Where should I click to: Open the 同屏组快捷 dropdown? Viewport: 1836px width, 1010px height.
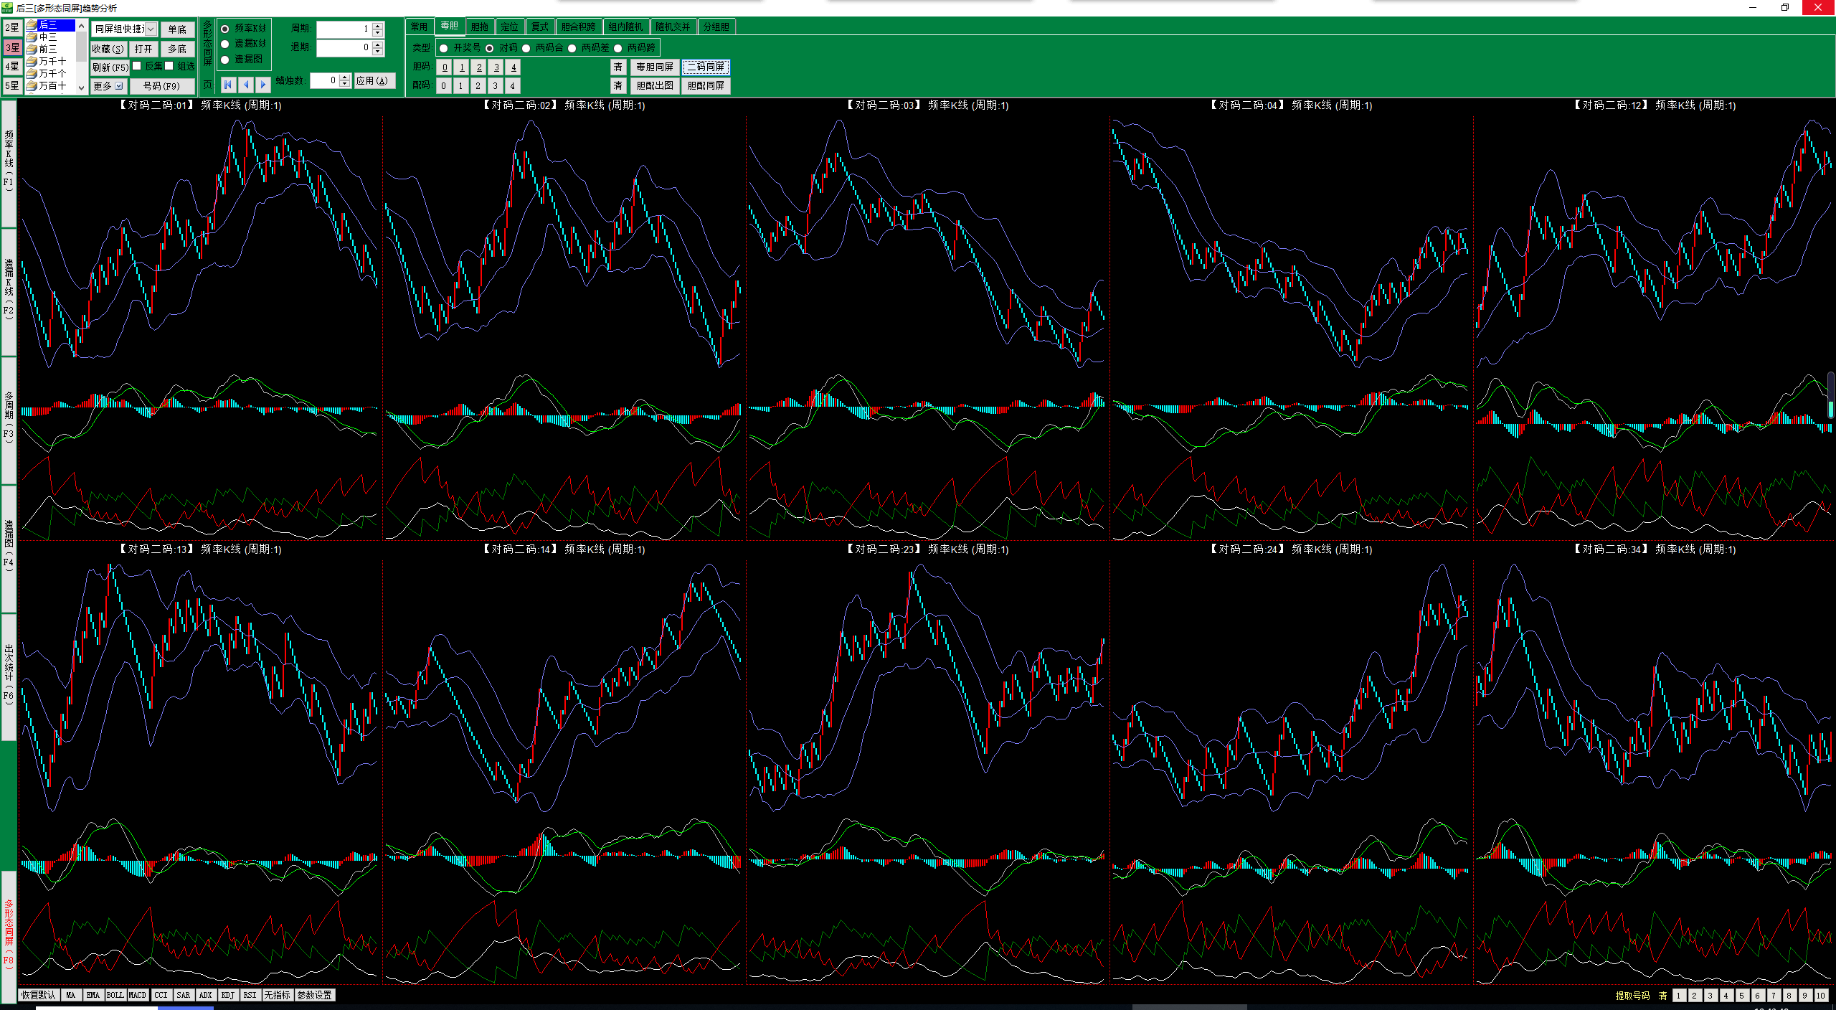pyautogui.click(x=151, y=29)
